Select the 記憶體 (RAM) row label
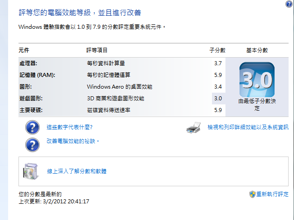This screenshot has width=294, height=220. tap(37, 75)
